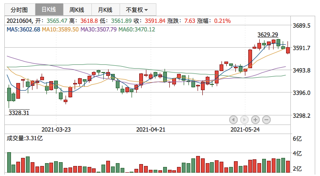This screenshot has width=320, height=176.
Task: Select the 日K线 tab
Action: (49, 10)
